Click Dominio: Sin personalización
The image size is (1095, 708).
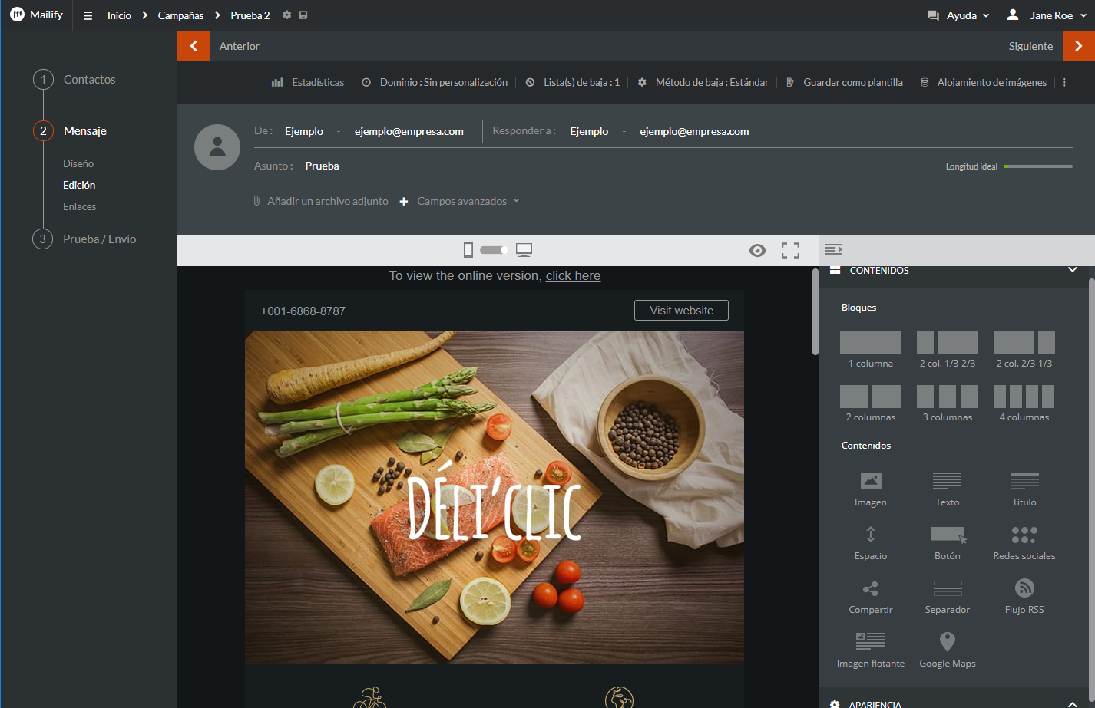435,82
